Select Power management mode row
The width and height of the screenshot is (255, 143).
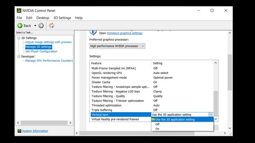[x=152, y=78]
